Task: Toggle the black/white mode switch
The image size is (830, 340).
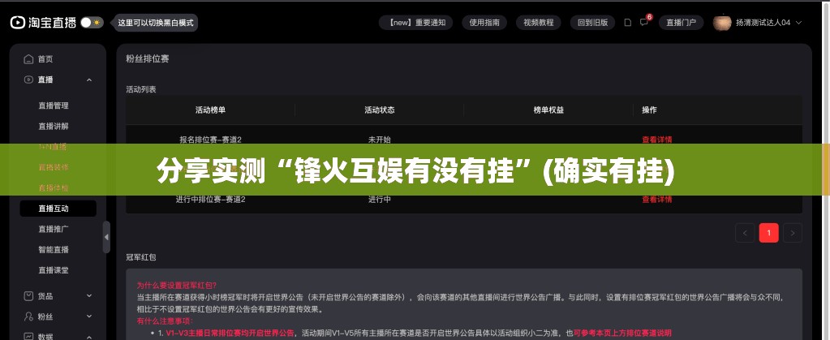Action: click(91, 23)
